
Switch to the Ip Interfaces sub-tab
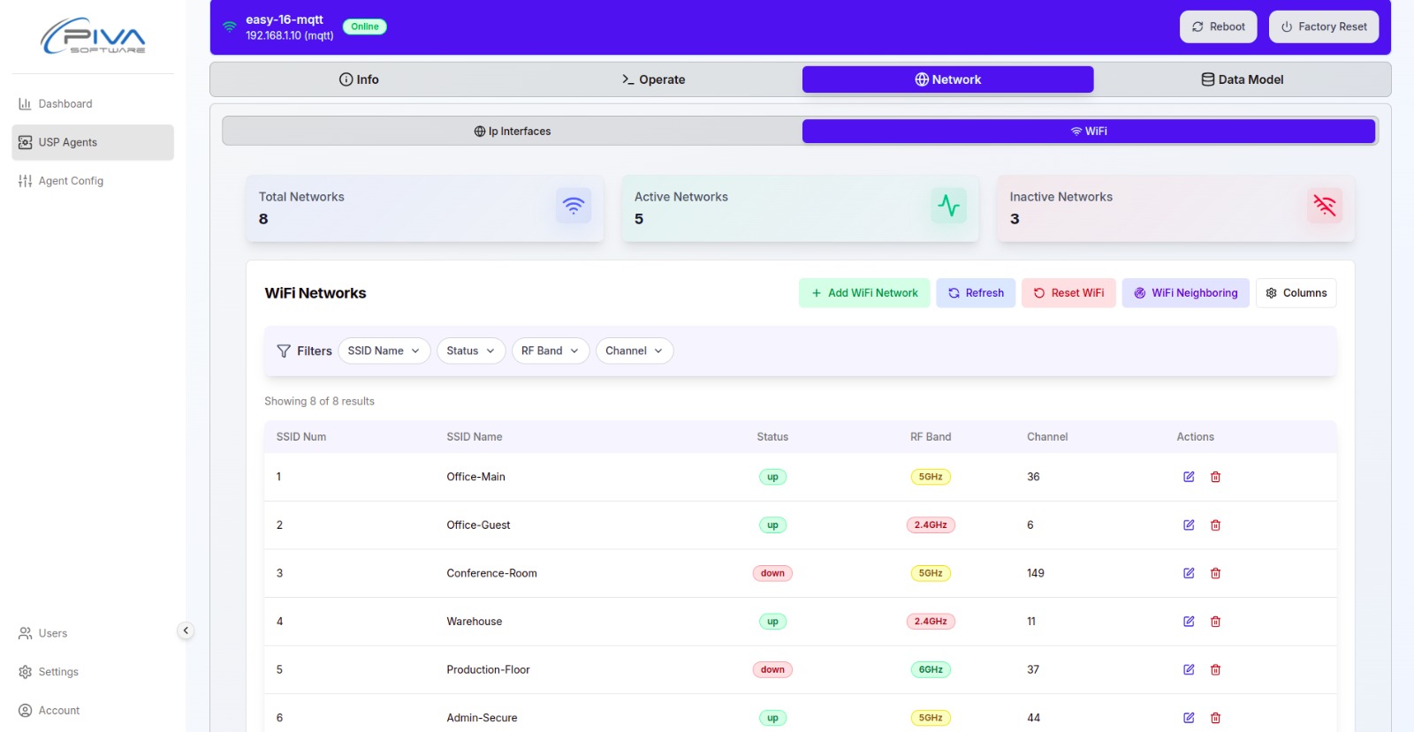coord(513,132)
